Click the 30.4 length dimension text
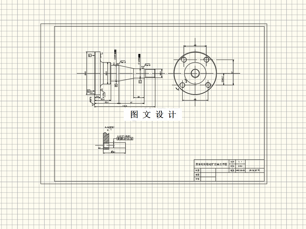 click(102, 100)
